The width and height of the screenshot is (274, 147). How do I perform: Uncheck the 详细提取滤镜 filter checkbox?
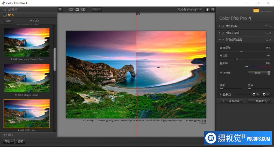pos(223,39)
